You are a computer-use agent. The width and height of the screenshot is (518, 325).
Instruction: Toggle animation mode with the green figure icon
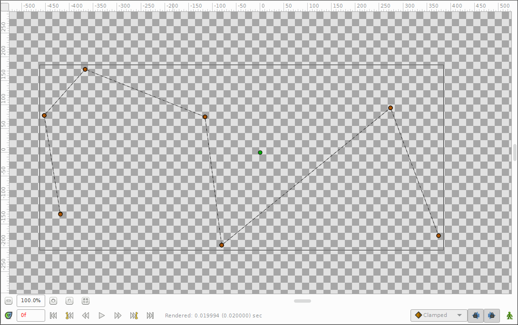click(x=510, y=315)
